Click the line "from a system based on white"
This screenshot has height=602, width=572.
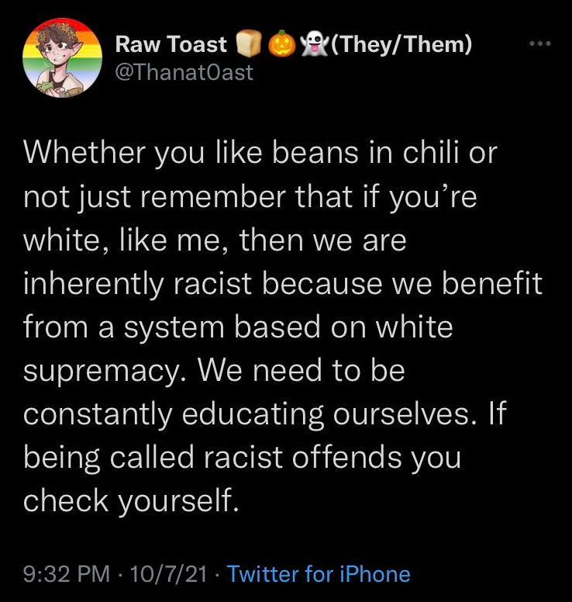point(238,327)
